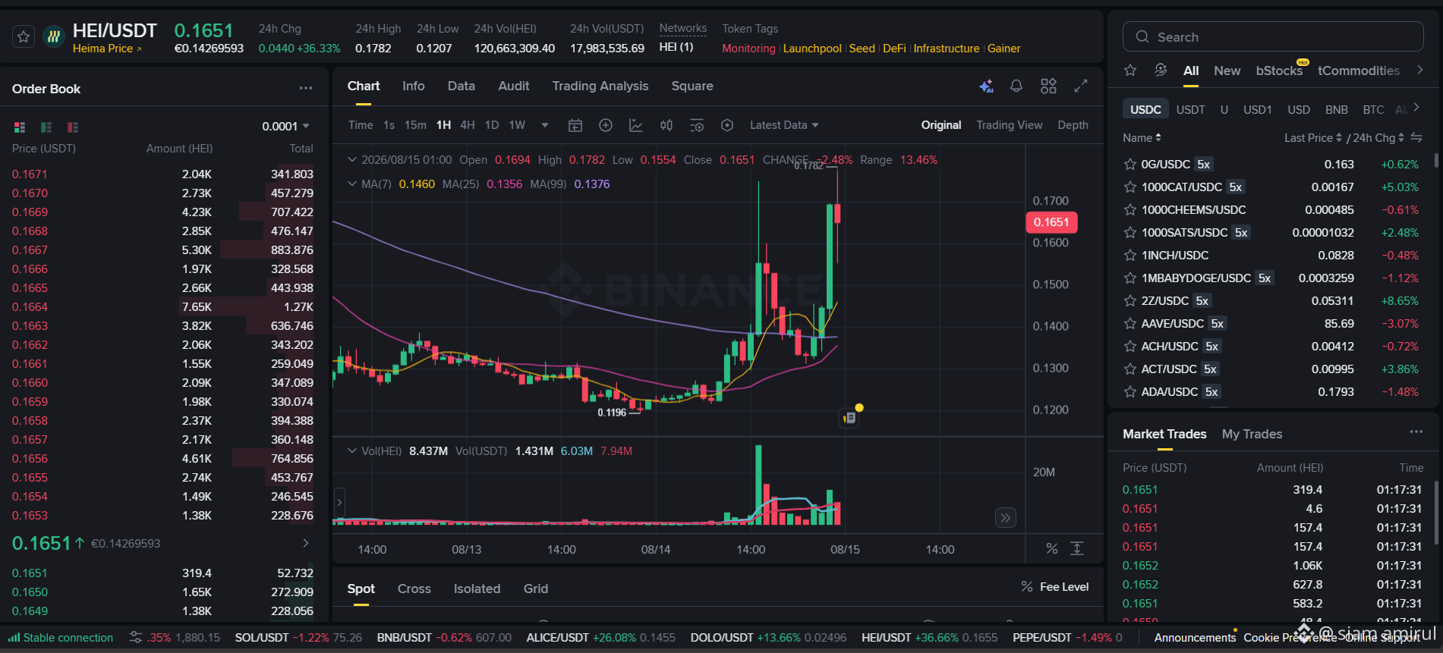This screenshot has width=1443, height=653.
Task: Collapse the MA indicator row chevron
Action: tap(352, 184)
